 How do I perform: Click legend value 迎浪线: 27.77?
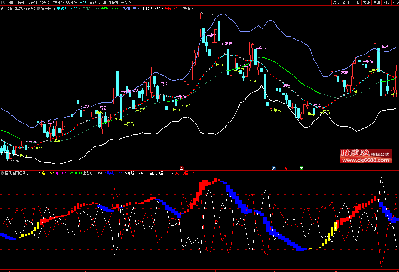[x=67, y=8]
